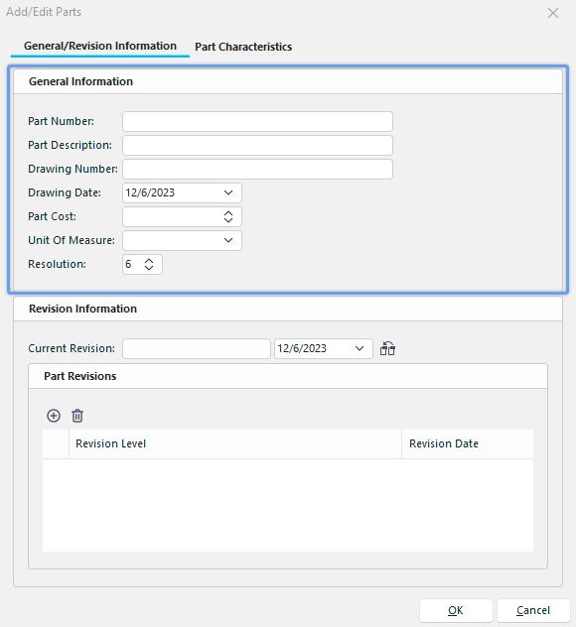Click the add revision plus icon
This screenshot has width=576, height=627.
tap(54, 416)
